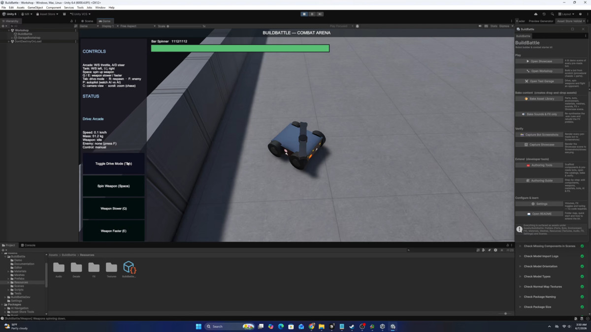The image size is (591, 332).
Task: Open the undo history icon
Action: [544, 14]
